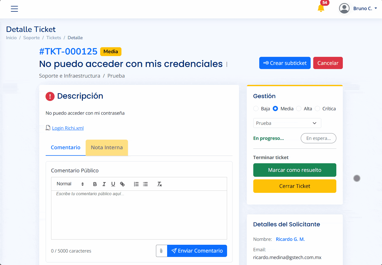Expand the Bruno C. user menu
Screen dimensions: 382x265
pyautogui.click(x=364, y=8)
